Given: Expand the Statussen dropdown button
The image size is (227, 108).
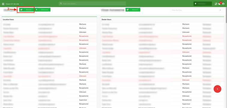Looking at the screenshot, I should [43, 10].
